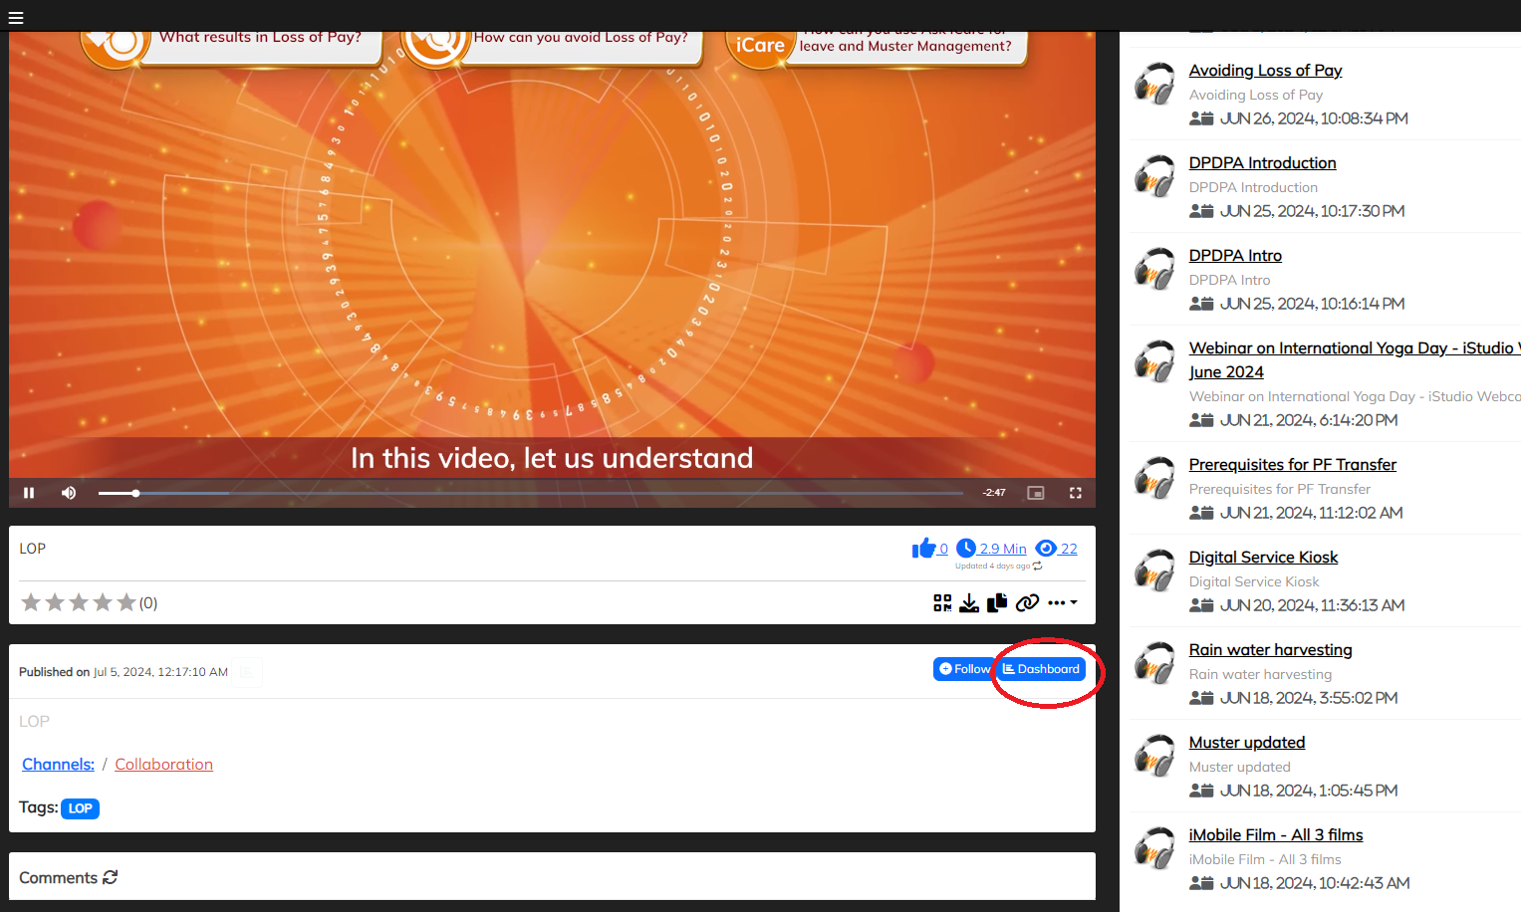This screenshot has width=1521, height=912.
Task: Click the 2.9 Min duration link
Action: click(x=991, y=549)
